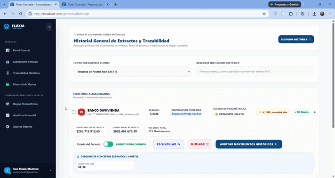Click Pregunta a Gemini button
This screenshot has height=178, width=335.
tap(285, 4)
